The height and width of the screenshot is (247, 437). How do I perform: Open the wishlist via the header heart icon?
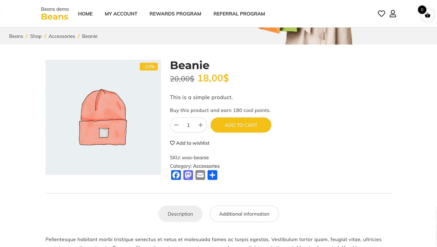pyautogui.click(x=381, y=13)
